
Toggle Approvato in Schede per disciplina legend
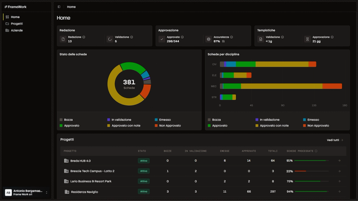pyautogui.click(x=218, y=126)
